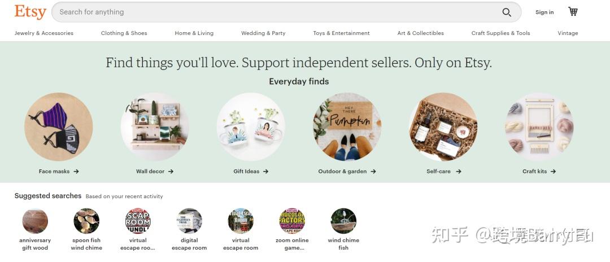Select the Outdoor & garden doormat image
Viewport: 610px width, 262px height.
pyautogui.click(x=347, y=127)
